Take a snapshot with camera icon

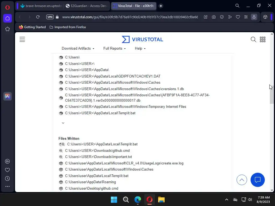214,17
